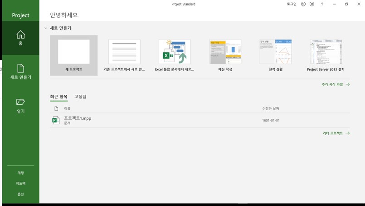Viewport: 365px width, 206px height.
Task: Sort by the 이름 column header
Action: 67,108
